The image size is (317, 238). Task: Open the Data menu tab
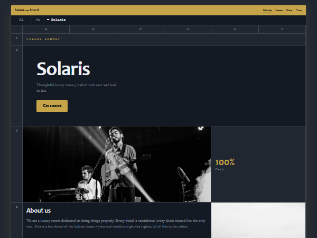click(289, 10)
